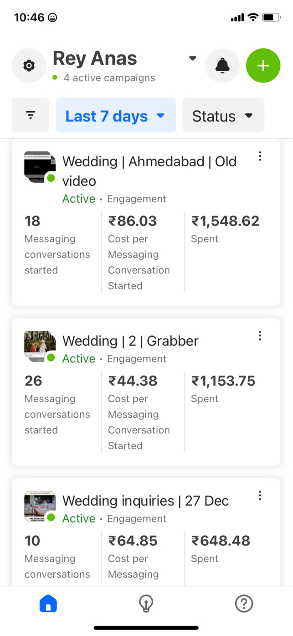Image resolution: width=293 pixels, height=636 pixels.
Task: Open Wedding | 2 | Grabber campaign title
Action: [x=130, y=341]
